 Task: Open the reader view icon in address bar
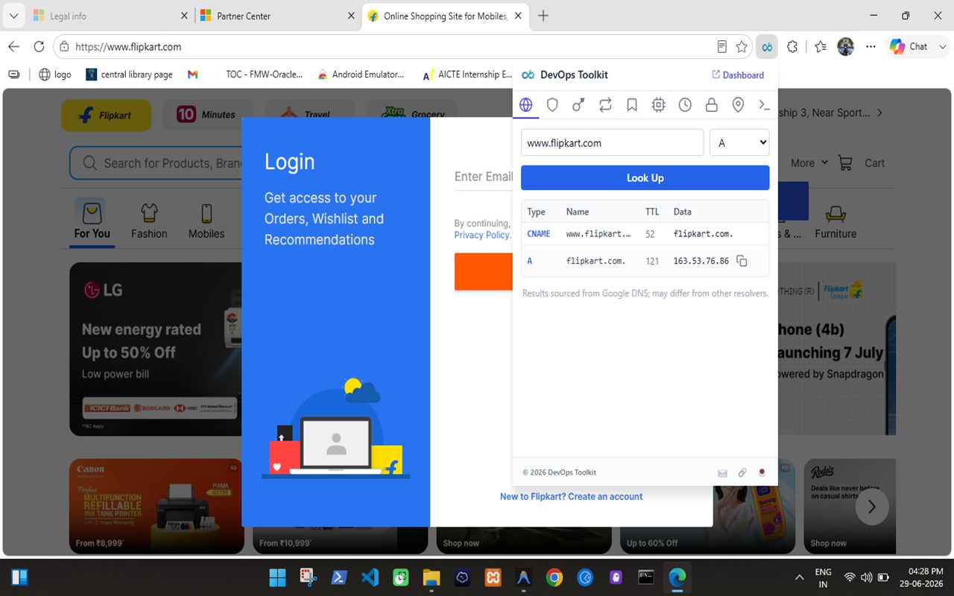(721, 47)
